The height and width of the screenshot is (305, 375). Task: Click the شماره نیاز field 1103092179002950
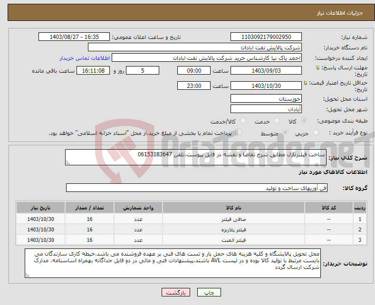[x=266, y=37]
